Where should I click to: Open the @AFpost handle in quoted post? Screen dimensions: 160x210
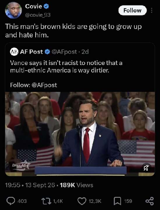point(64,52)
